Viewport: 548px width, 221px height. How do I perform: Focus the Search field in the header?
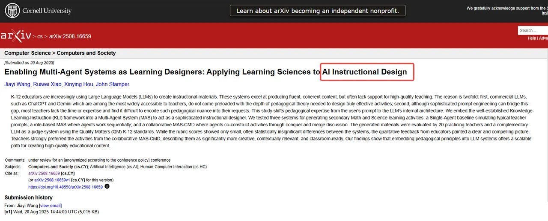533,30
